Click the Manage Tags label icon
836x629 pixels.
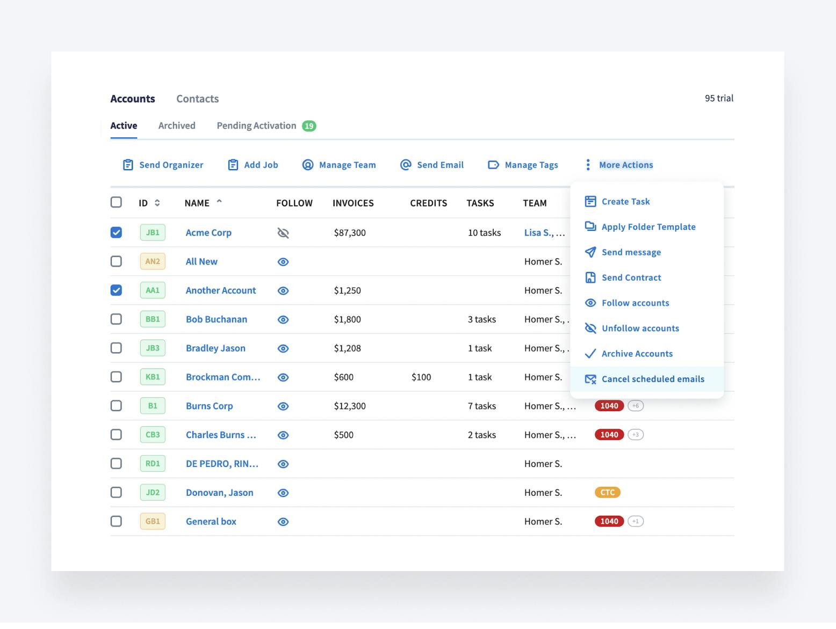[x=493, y=165]
